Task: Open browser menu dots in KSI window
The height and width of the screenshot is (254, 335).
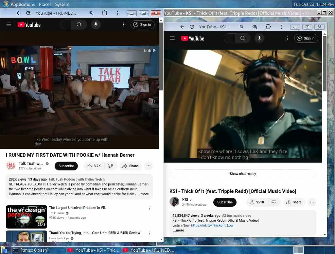Action: [281, 27]
